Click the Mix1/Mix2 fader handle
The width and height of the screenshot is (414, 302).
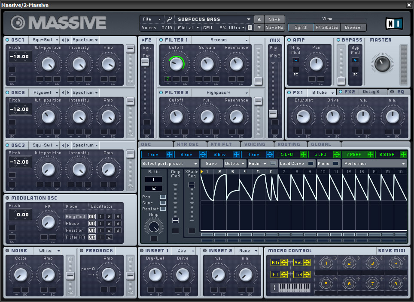pyautogui.click(x=273, y=114)
